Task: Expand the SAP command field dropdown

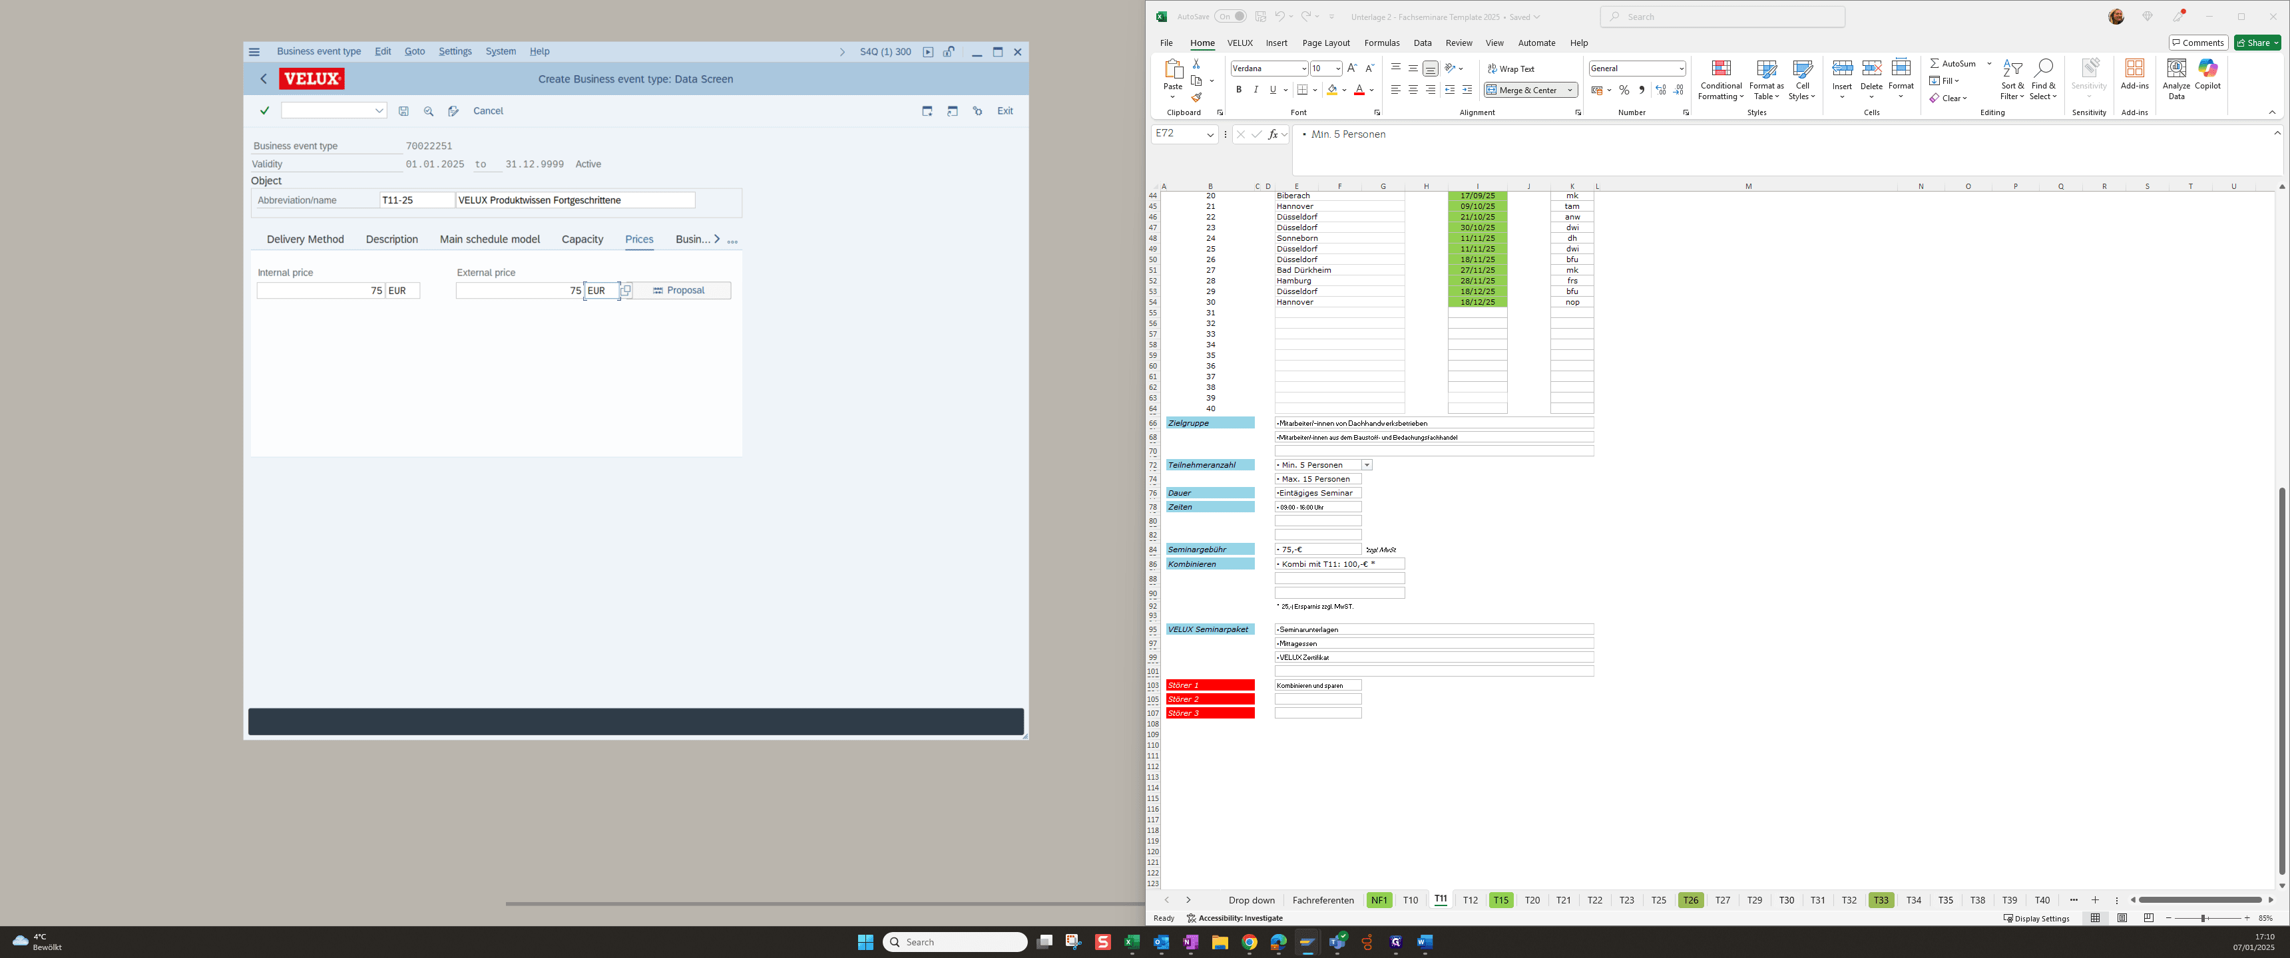Action: tap(379, 111)
